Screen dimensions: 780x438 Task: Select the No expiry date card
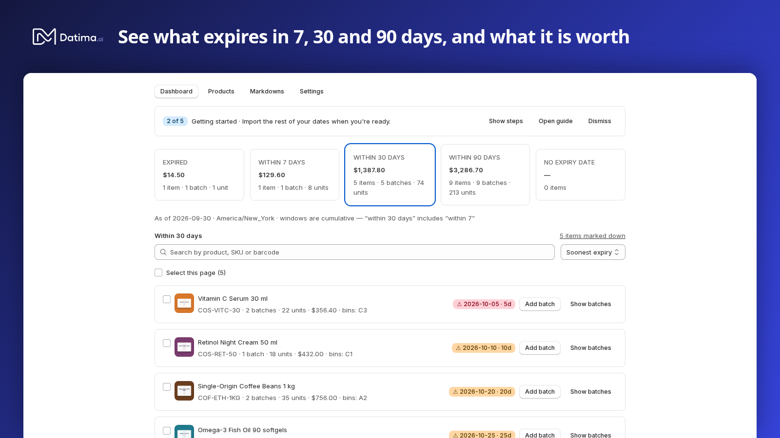(x=581, y=175)
